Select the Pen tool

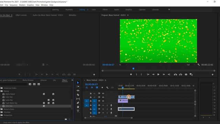(78, 103)
